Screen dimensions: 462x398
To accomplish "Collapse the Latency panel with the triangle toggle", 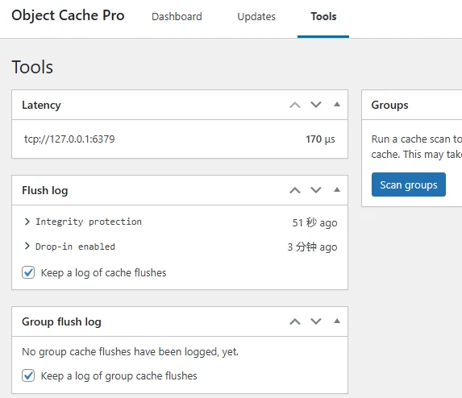I will tap(337, 104).
